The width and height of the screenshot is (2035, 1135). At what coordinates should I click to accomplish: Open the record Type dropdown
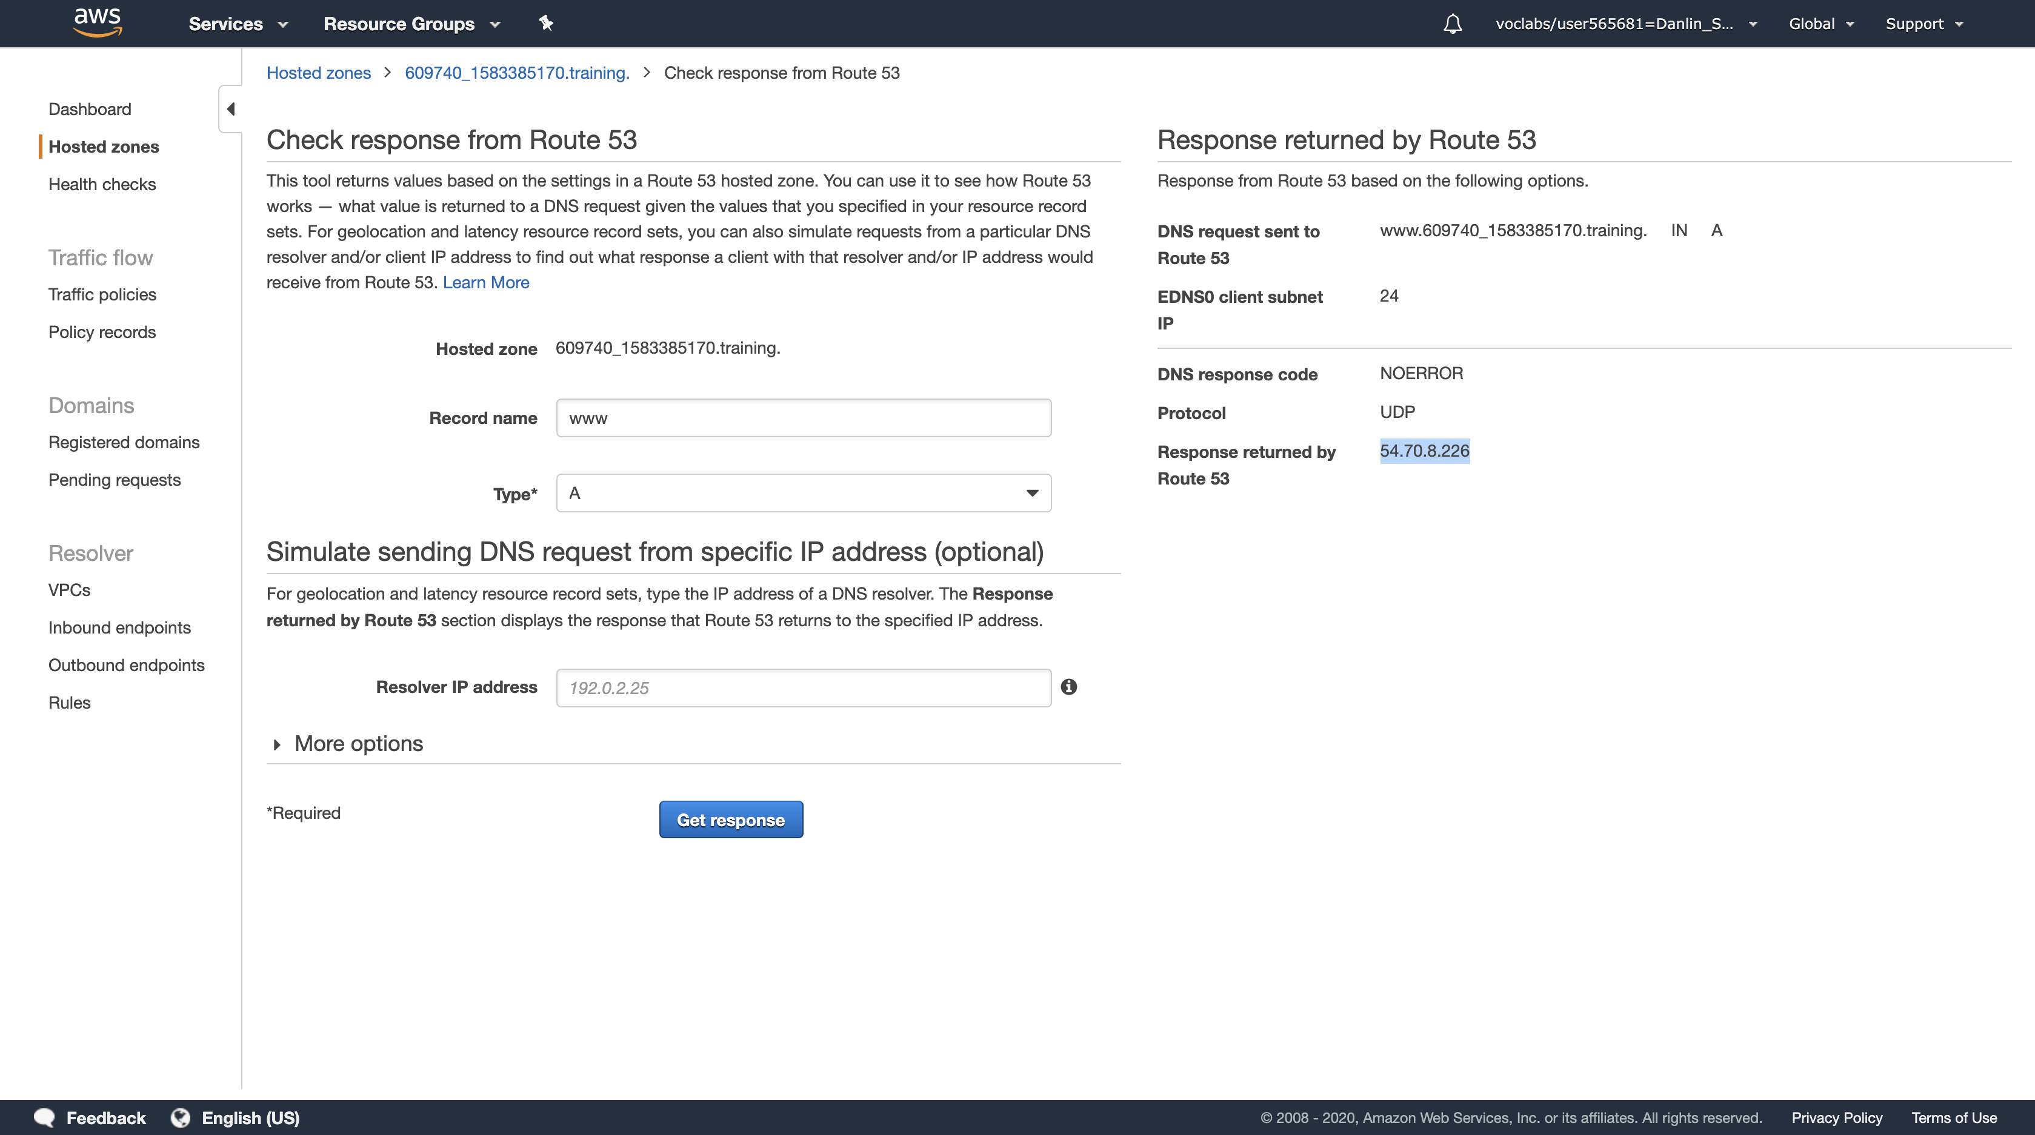[804, 493]
